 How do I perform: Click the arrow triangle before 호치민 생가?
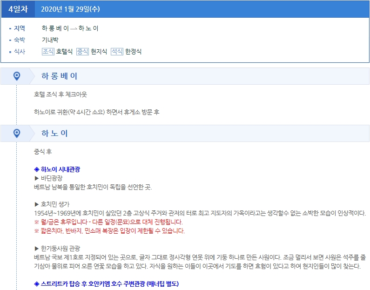37,204
